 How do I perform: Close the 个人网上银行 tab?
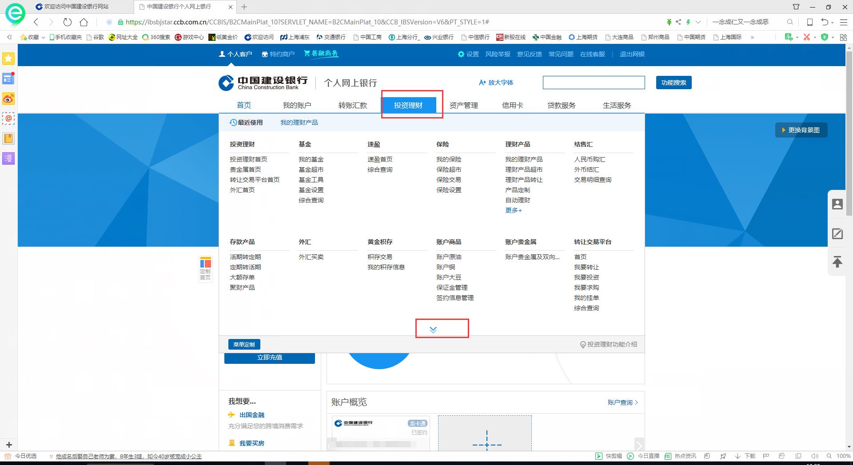click(x=230, y=7)
